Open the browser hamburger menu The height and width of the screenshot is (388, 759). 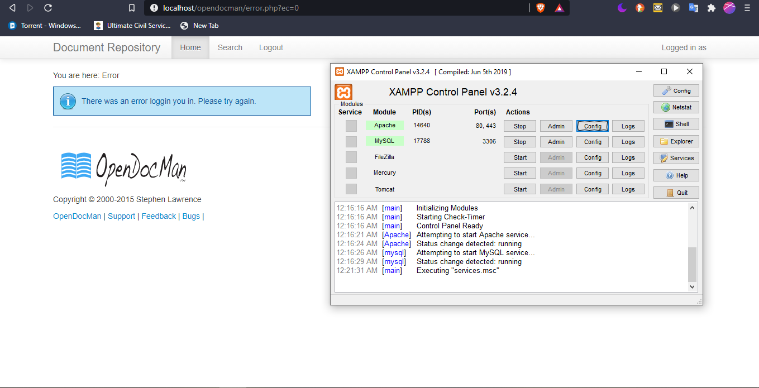[x=747, y=8]
